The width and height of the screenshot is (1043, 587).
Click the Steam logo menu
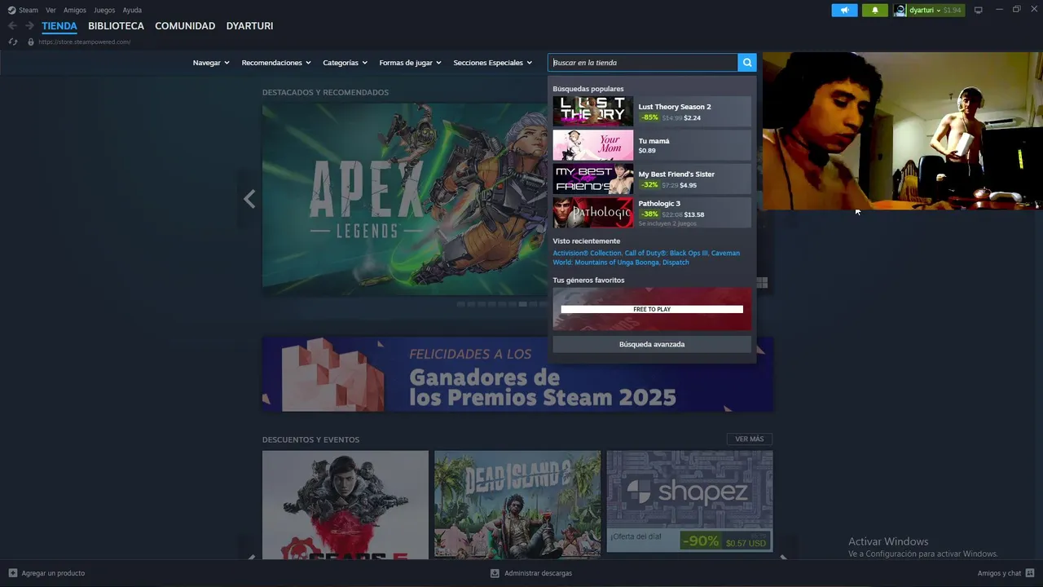click(x=23, y=11)
